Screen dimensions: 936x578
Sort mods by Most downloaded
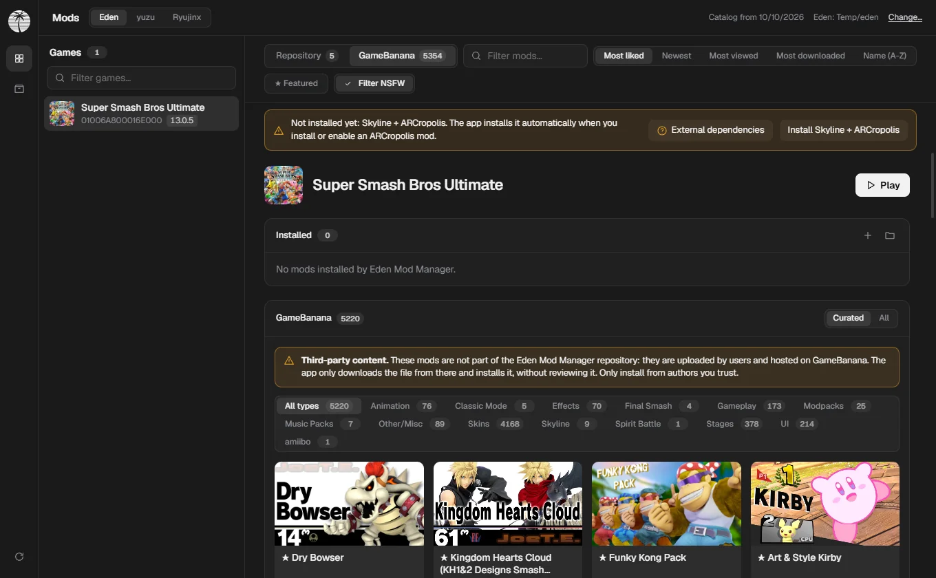tap(811, 56)
